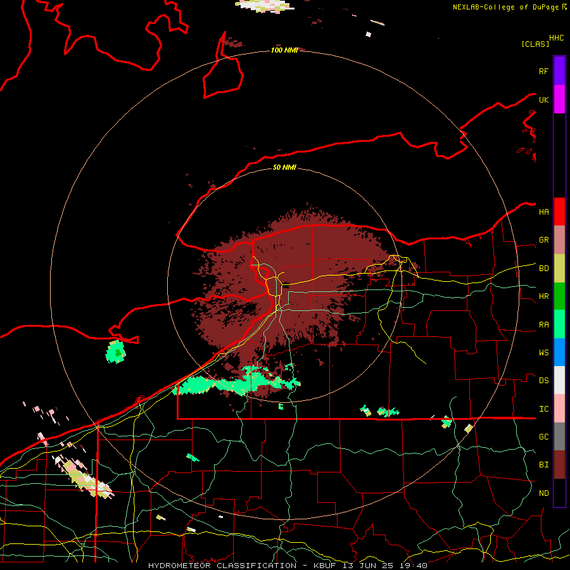570x570 pixels.
Task: Click the WS legend label
Action: 543,353
